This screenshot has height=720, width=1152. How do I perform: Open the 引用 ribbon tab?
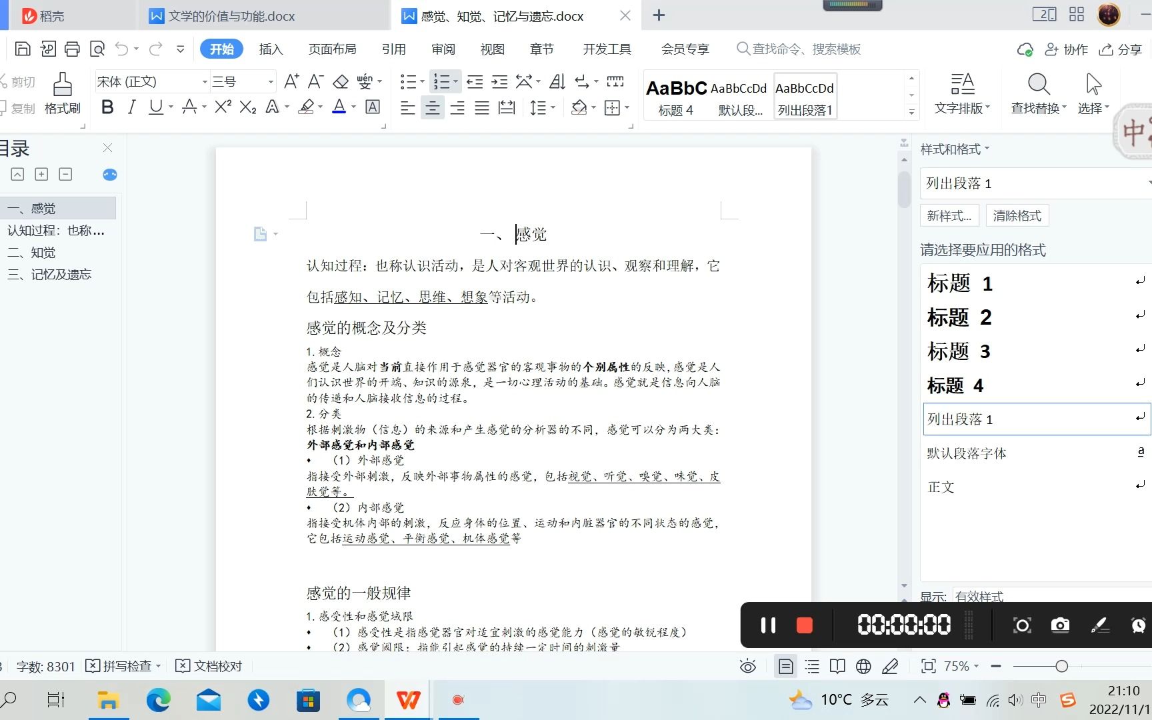pos(393,49)
